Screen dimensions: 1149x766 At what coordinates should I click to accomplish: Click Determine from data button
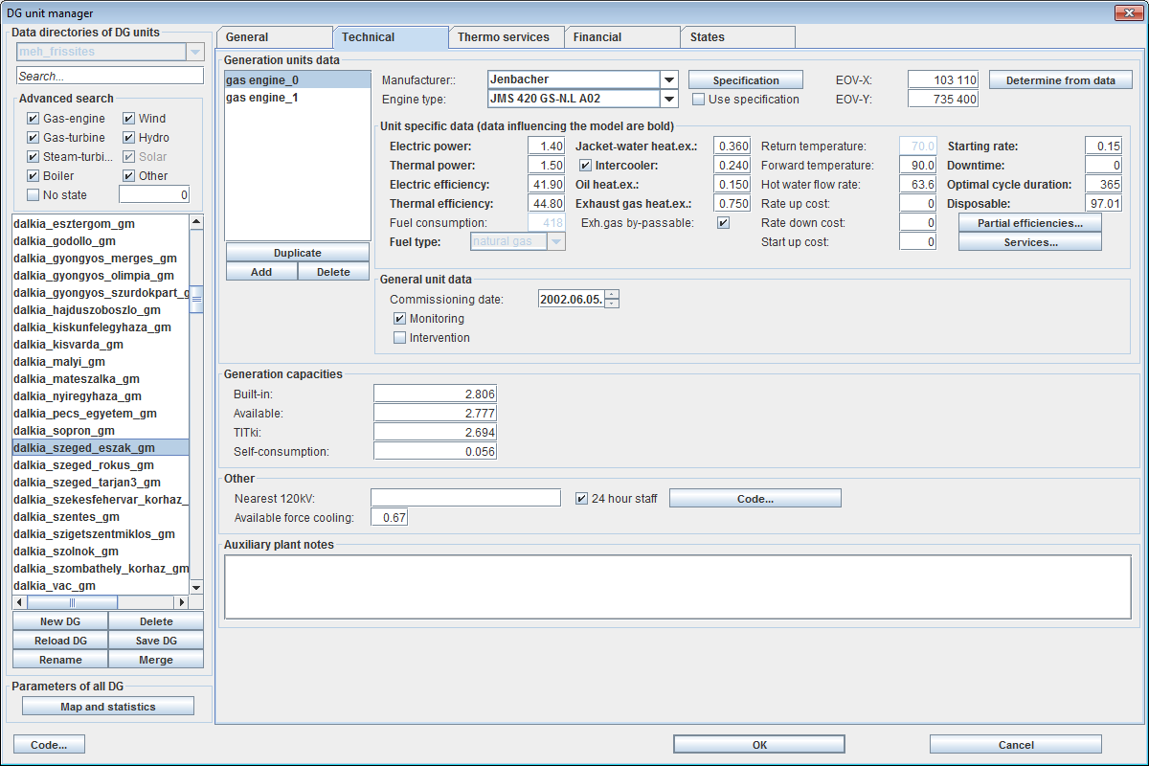pyautogui.click(x=1061, y=80)
